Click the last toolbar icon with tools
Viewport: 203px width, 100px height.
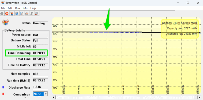pyautogui.click(x=37, y=14)
